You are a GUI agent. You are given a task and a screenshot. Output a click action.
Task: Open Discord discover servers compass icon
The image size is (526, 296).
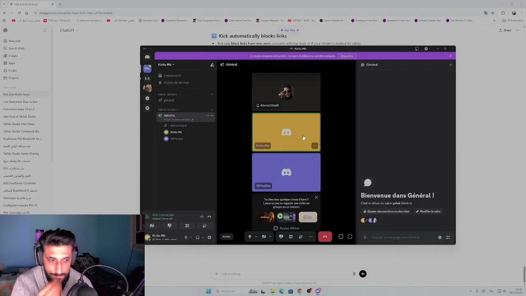[147, 108]
